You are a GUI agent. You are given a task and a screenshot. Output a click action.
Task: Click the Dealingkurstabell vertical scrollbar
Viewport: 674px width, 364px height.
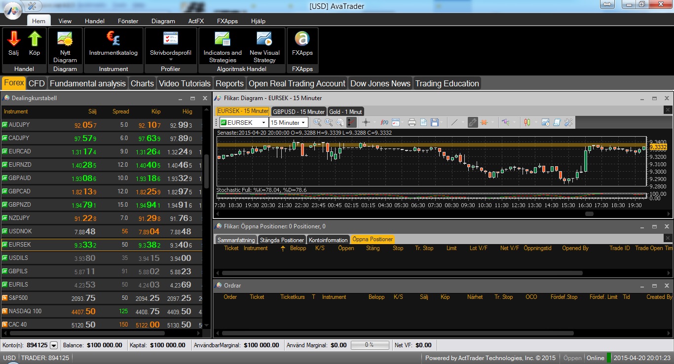tap(206, 173)
